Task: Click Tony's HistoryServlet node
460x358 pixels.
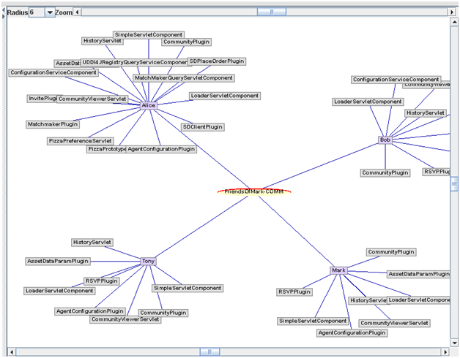Action: pos(92,242)
